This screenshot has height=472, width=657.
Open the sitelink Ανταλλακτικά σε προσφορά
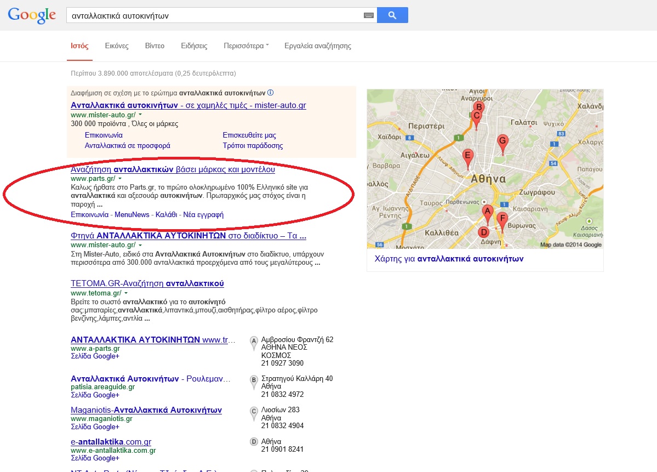point(127,145)
